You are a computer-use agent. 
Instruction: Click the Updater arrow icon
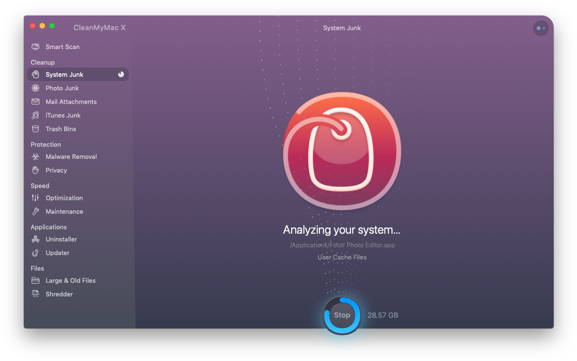(35, 253)
